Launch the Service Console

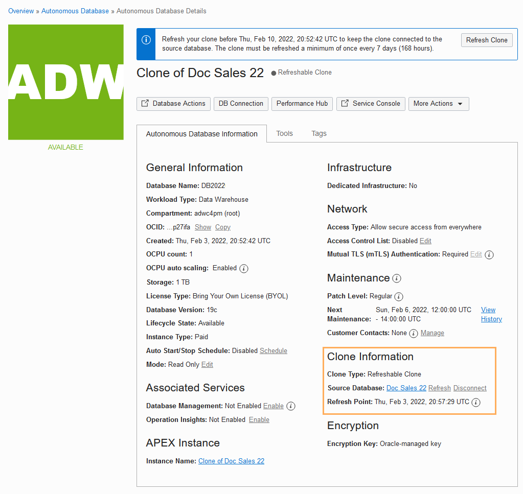371,104
